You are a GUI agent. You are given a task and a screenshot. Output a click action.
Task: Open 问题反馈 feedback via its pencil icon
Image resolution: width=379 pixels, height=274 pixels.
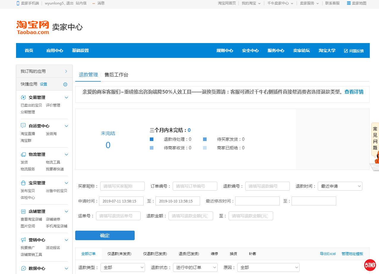[x=345, y=50]
